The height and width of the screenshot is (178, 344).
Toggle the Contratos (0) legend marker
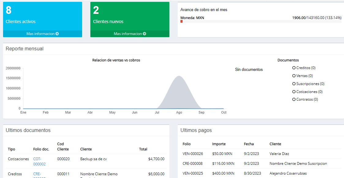click(294, 99)
